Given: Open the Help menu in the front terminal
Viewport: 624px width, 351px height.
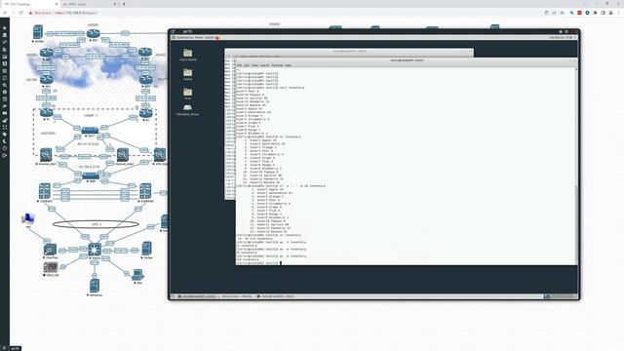Looking at the screenshot, I should tap(289, 65).
